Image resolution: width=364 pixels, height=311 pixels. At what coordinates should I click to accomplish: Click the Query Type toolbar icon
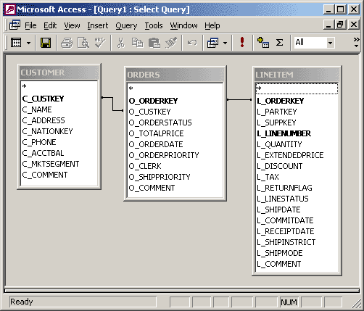click(213, 43)
